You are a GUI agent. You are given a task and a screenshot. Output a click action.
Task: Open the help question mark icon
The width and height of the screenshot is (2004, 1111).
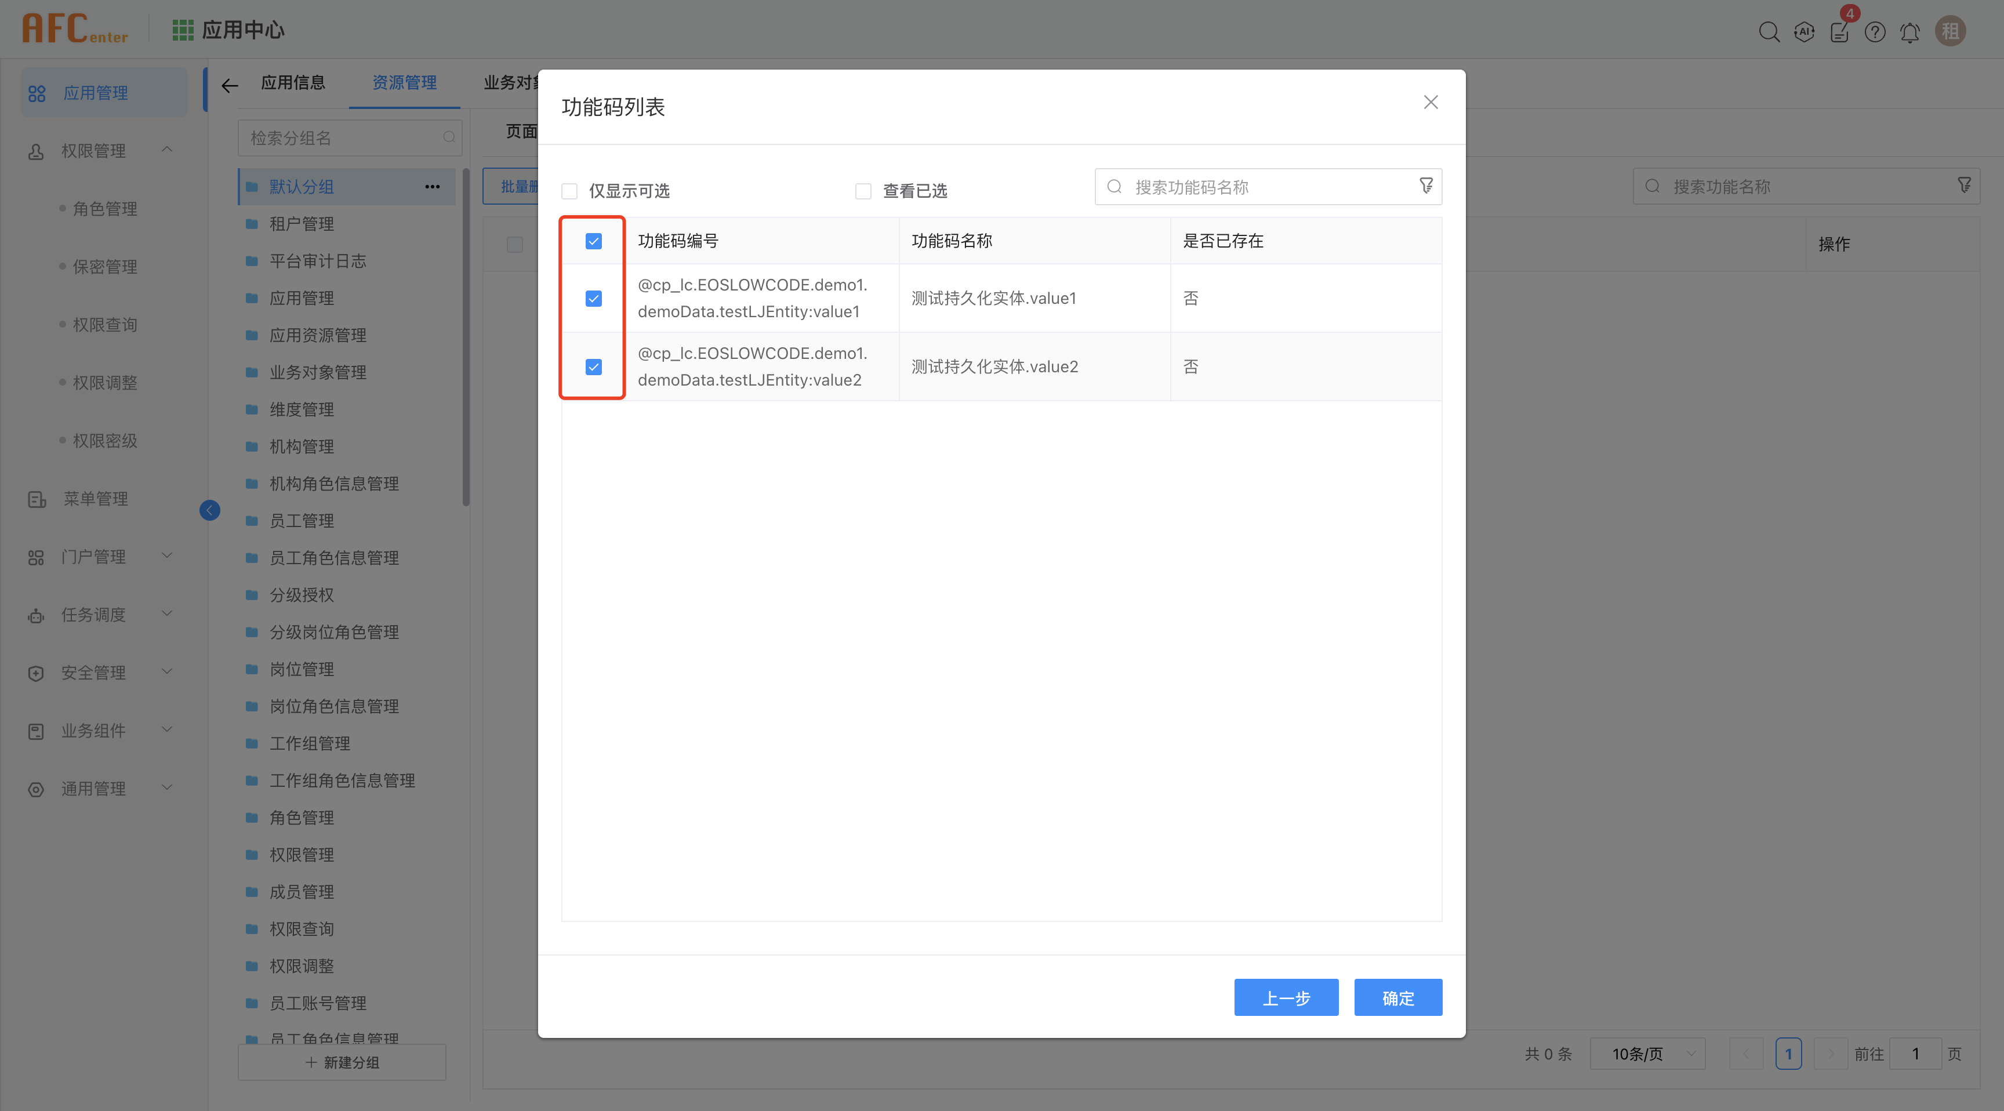(1875, 32)
